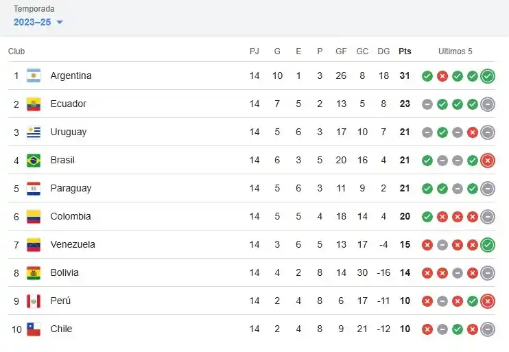This screenshot has width=509, height=352.
Task: Click Brasil's most recent loss result icon
Action: [488, 160]
